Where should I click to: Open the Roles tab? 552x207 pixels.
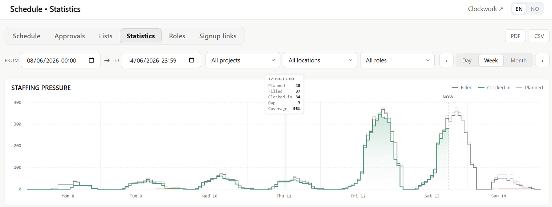pos(177,36)
